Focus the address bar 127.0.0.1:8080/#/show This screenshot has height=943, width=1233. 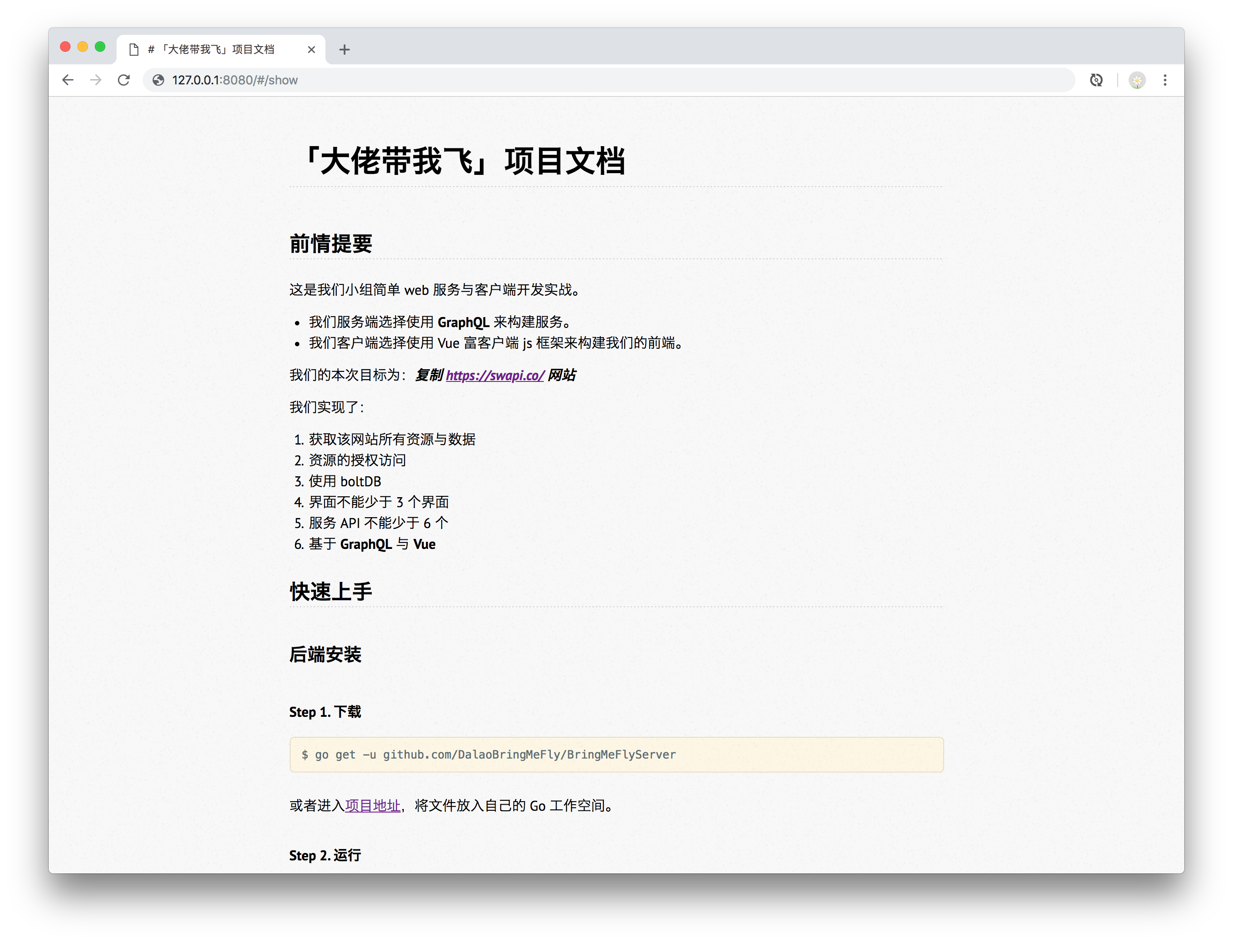point(609,80)
